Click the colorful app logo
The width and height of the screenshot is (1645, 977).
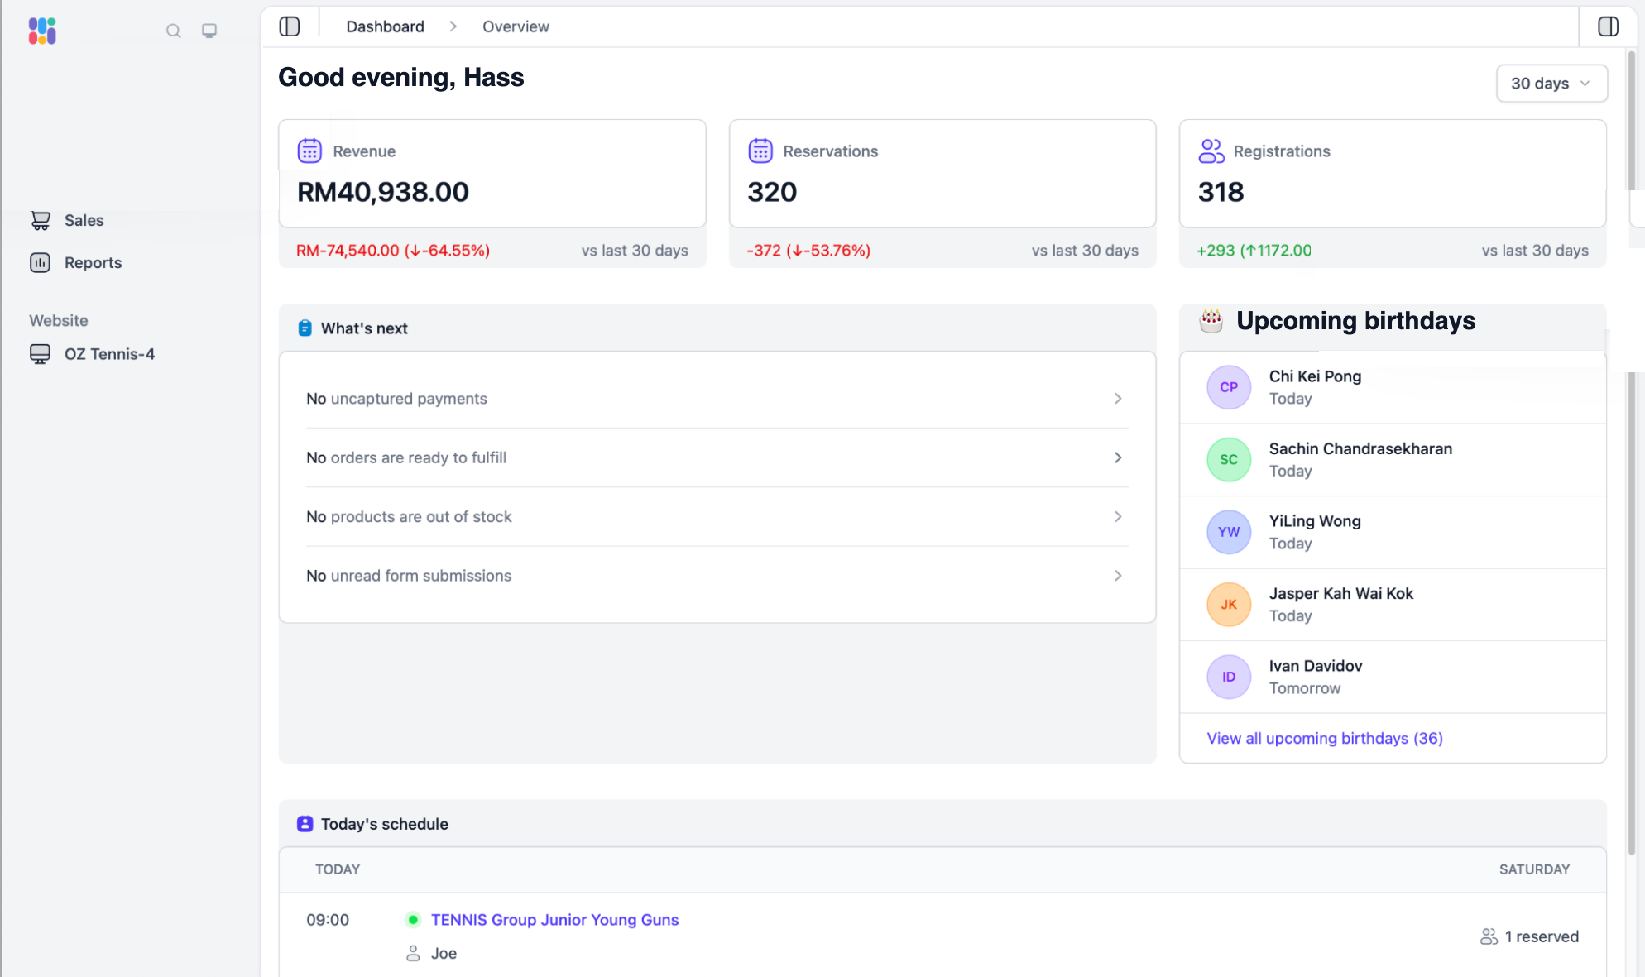pos(42,31)
